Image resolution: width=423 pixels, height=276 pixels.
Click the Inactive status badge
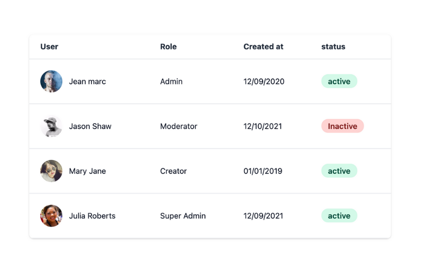click(x=342, y=126)
